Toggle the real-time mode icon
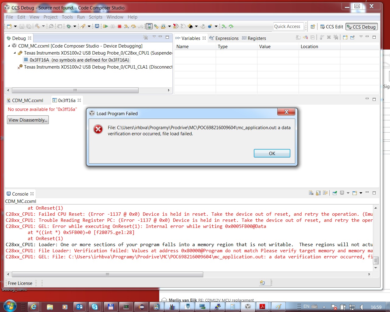This screenshot has width=390, height=312. point(156,27)
